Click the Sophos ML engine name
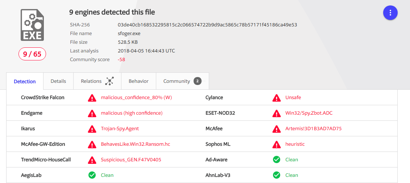Screen dimensions: 410x183 (x=218, y=144)
